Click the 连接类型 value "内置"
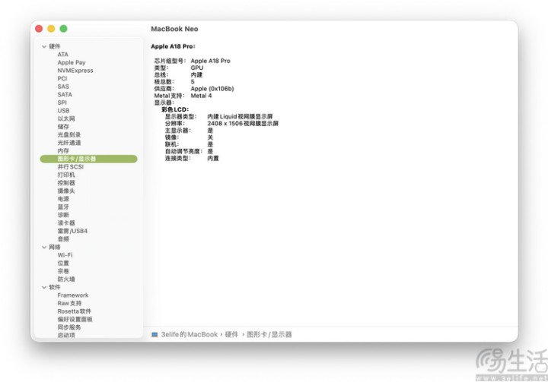Image resolution: width=548 pixels, height=382 pixels. (213, 159)
